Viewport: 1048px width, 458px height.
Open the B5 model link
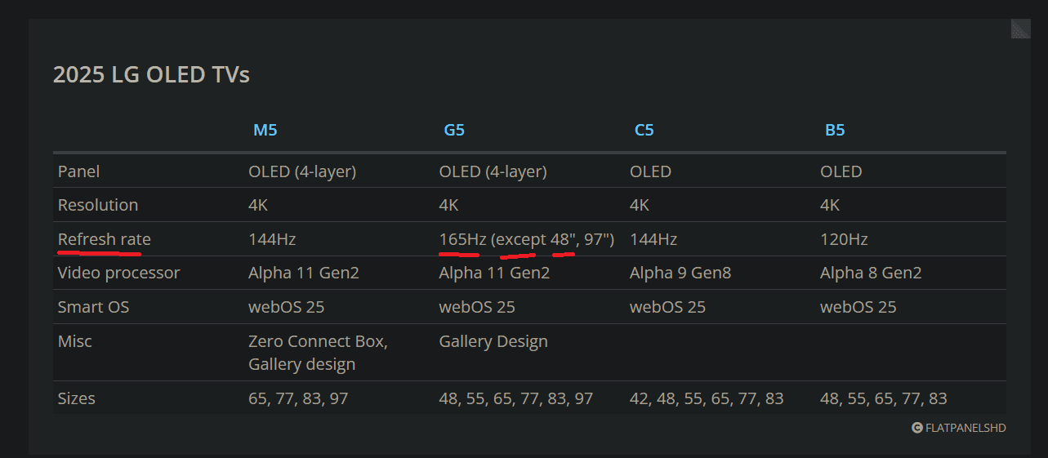835,130
